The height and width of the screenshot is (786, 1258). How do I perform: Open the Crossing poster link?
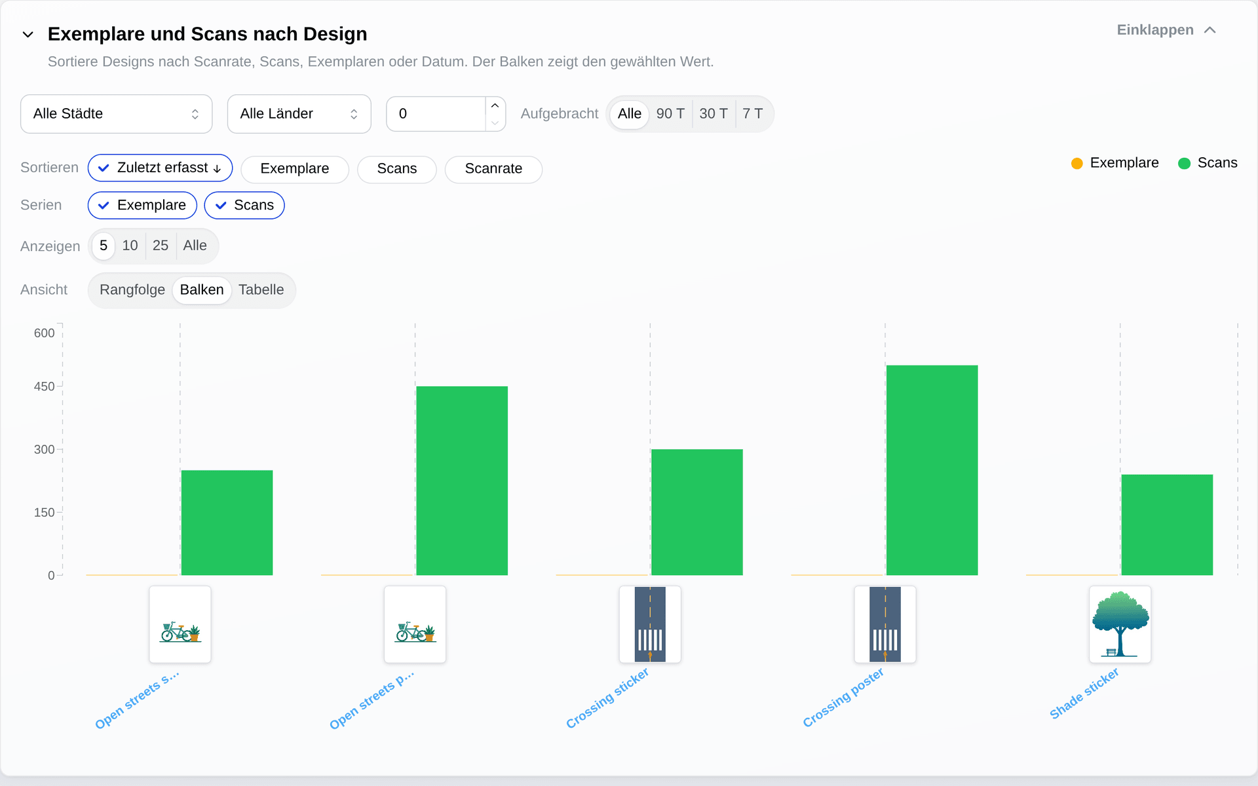843,698
